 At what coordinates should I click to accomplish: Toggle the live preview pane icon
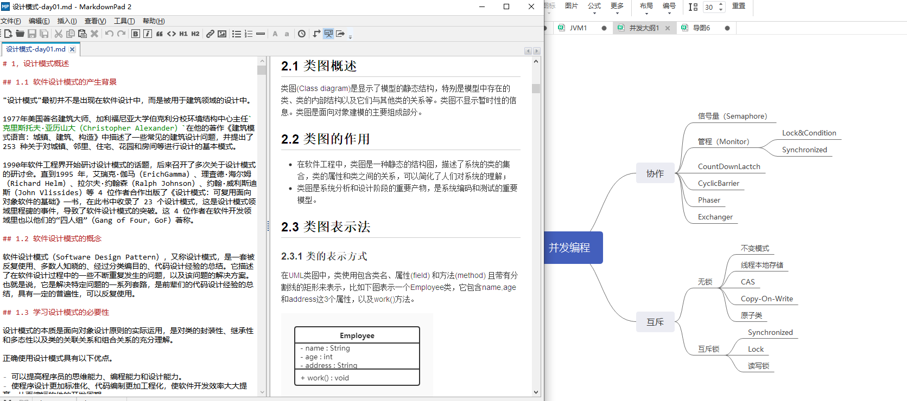328,34
